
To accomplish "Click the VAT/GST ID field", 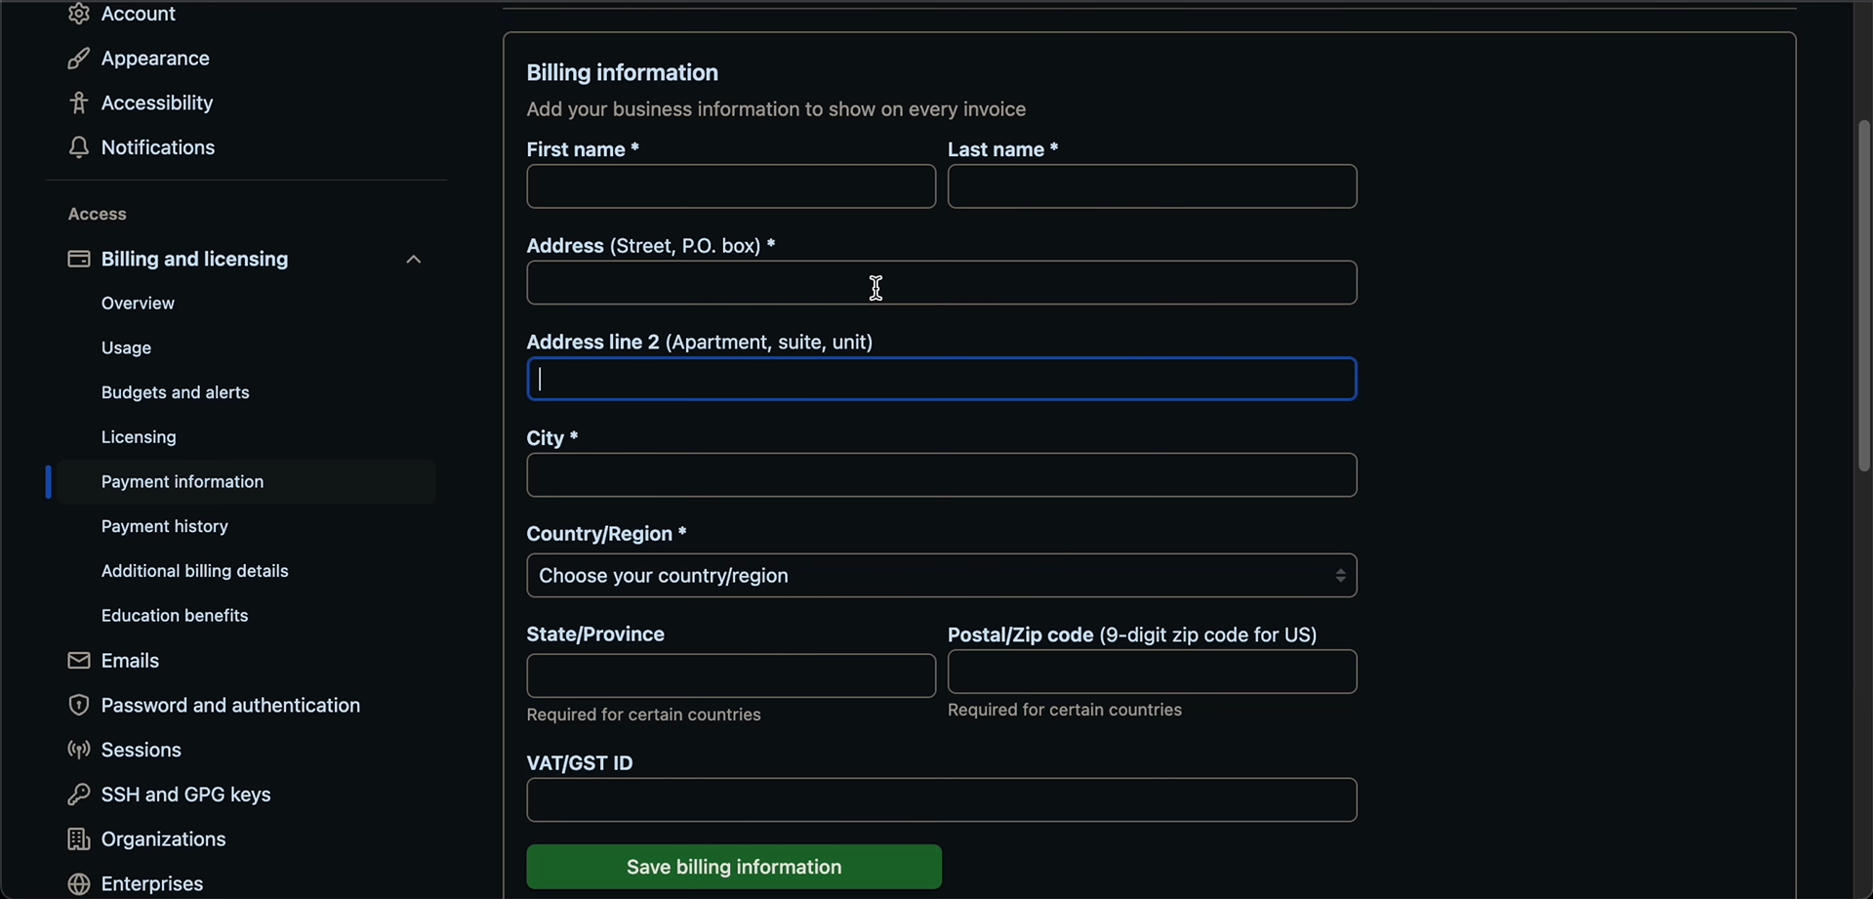I will pos(941,800).
